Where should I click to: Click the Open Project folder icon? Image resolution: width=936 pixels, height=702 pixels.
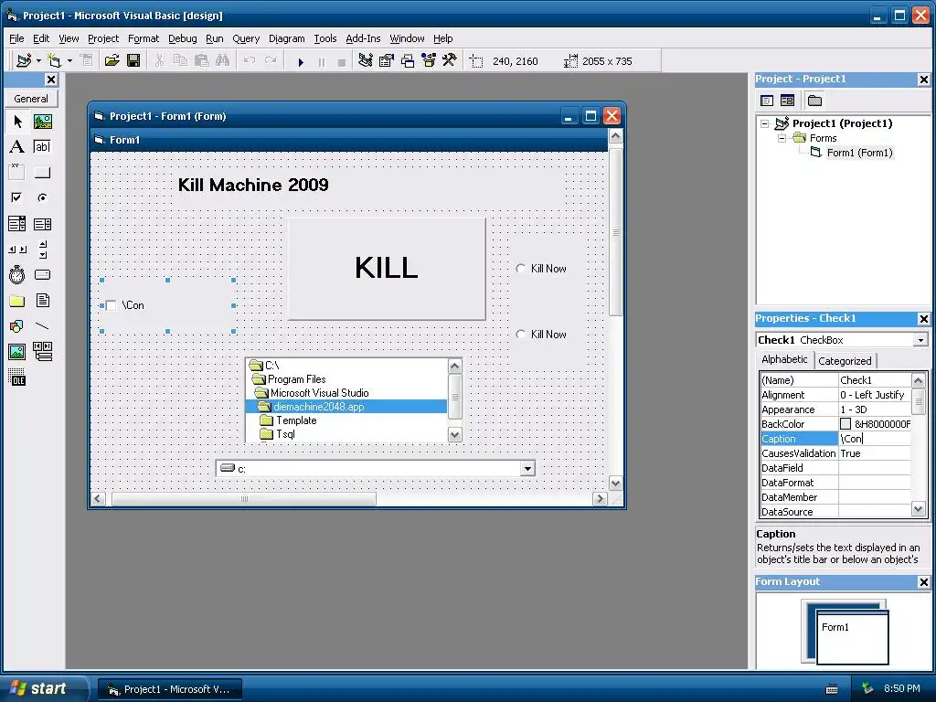[112, 60]
